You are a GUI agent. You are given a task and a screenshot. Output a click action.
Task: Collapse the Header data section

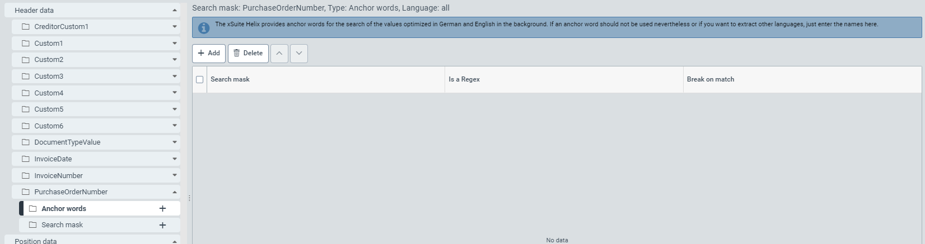[x=175, y=10]
